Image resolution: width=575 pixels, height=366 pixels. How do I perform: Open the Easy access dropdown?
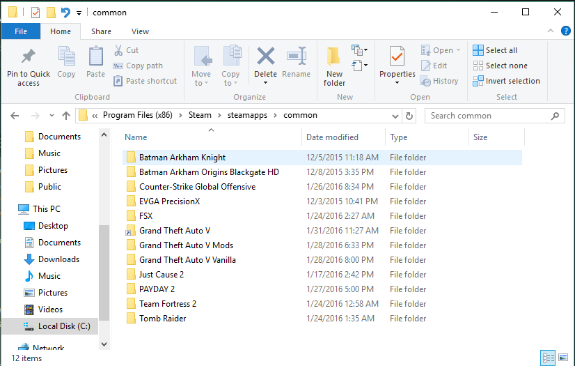click(359, 66)
